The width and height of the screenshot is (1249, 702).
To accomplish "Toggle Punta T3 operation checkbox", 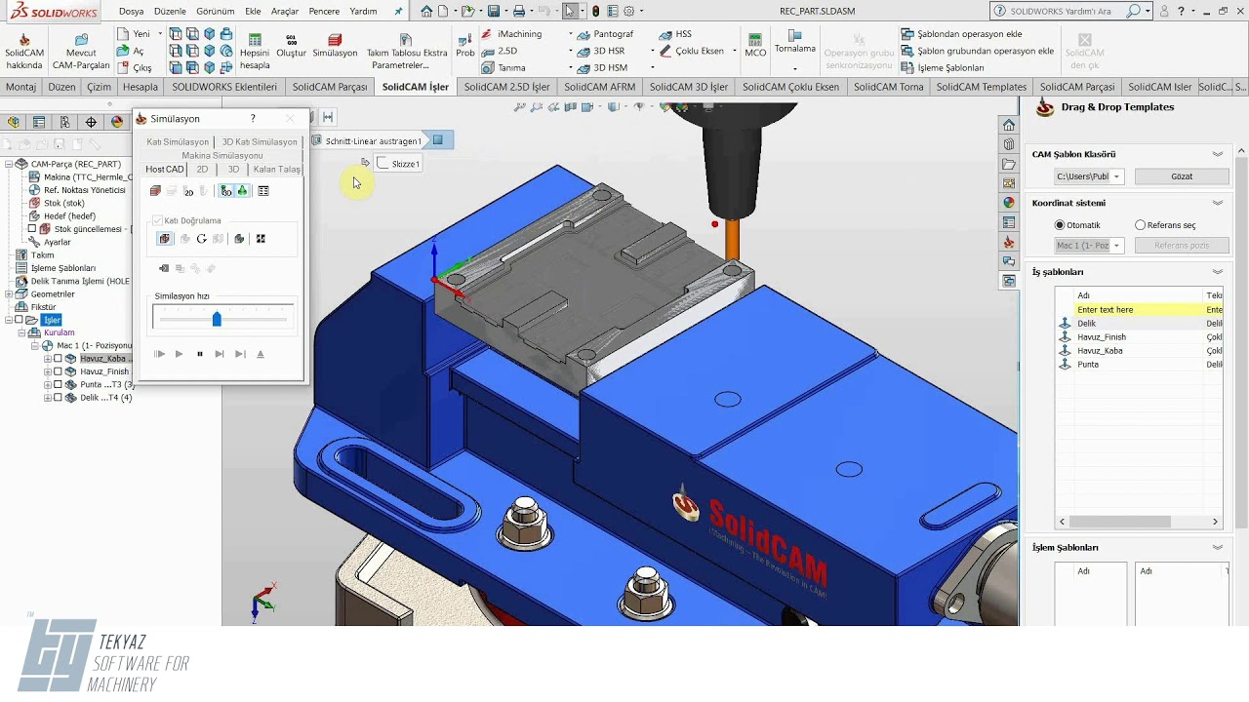I will pyautogui.click(x=58, y=385).
